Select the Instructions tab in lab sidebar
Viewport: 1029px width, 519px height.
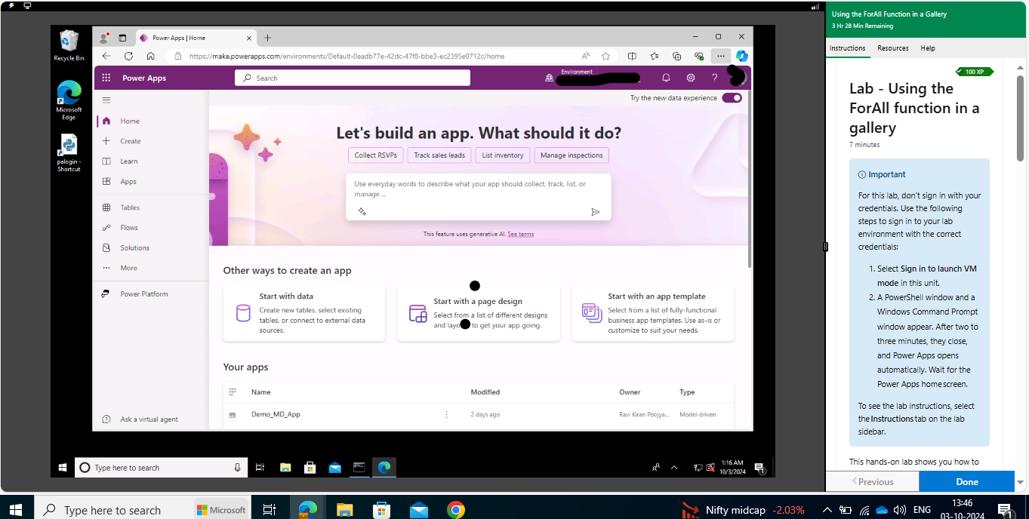pyautogui.click(x=847, y=48)
